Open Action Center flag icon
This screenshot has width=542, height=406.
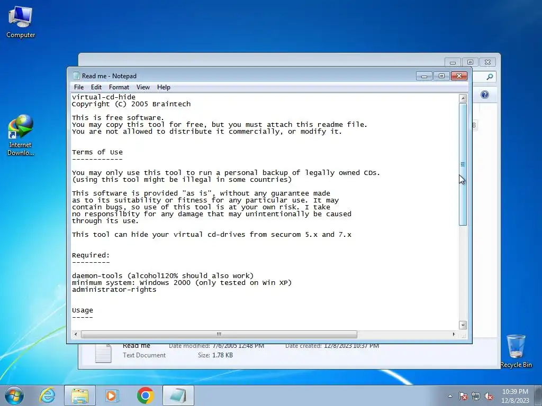click(463, 396)
